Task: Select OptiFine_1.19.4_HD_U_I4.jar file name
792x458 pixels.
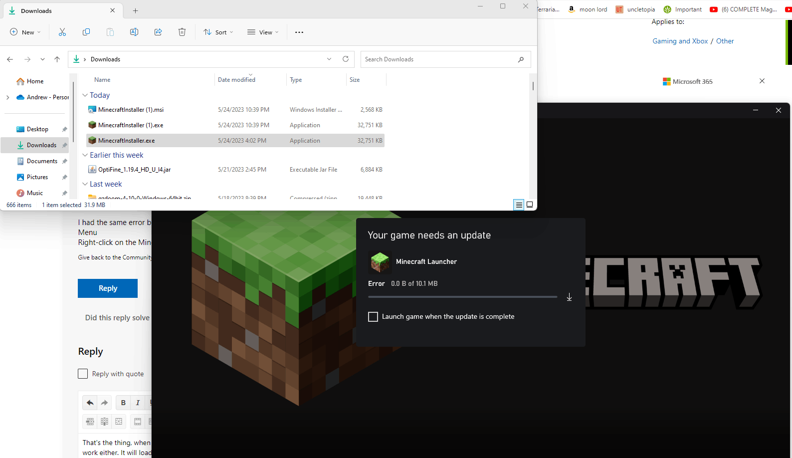Action: [135, 170]
